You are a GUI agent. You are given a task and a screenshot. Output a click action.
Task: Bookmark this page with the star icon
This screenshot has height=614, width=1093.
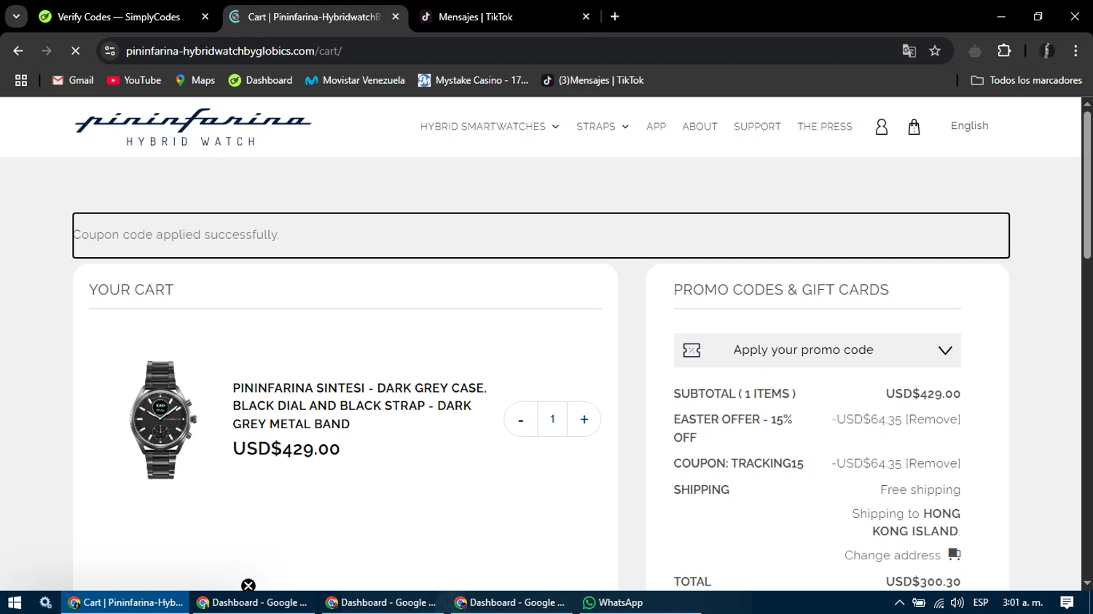935,51
